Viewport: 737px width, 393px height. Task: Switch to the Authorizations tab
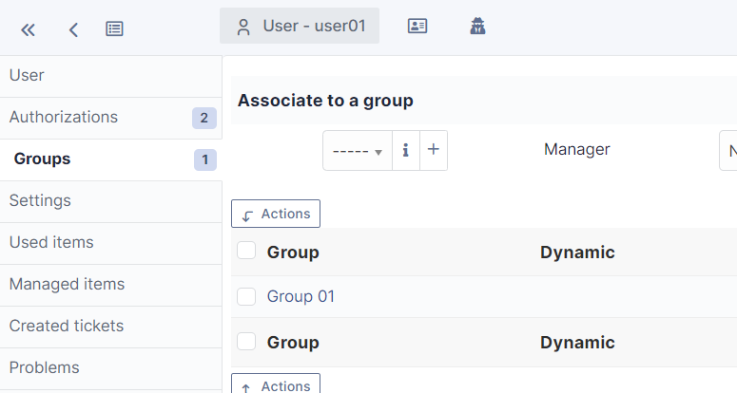pyautogui.click(x=64, y=118)
